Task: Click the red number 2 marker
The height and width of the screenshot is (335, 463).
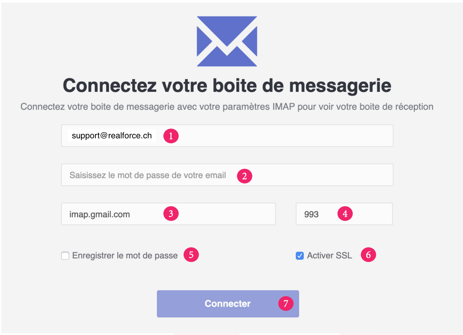Action: (244, 176)
